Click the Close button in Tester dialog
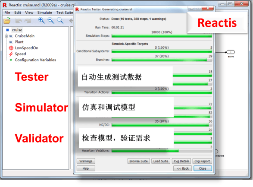253x187 pixels. 203,168
